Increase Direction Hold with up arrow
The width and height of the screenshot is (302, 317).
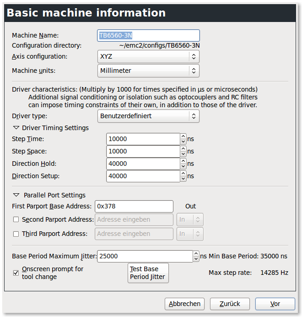(x=183, y=161)
